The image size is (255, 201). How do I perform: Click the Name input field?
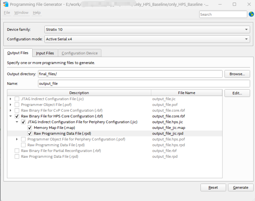[x=144, y=84]
